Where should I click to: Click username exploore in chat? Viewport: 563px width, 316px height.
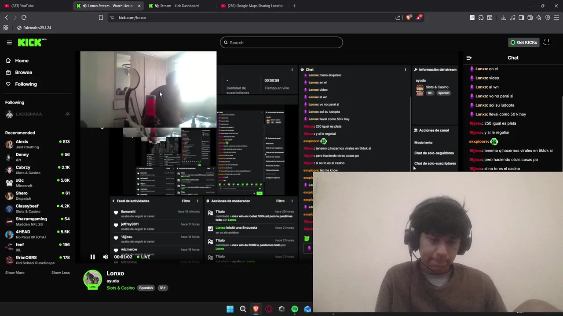click(x=479, y=141)
